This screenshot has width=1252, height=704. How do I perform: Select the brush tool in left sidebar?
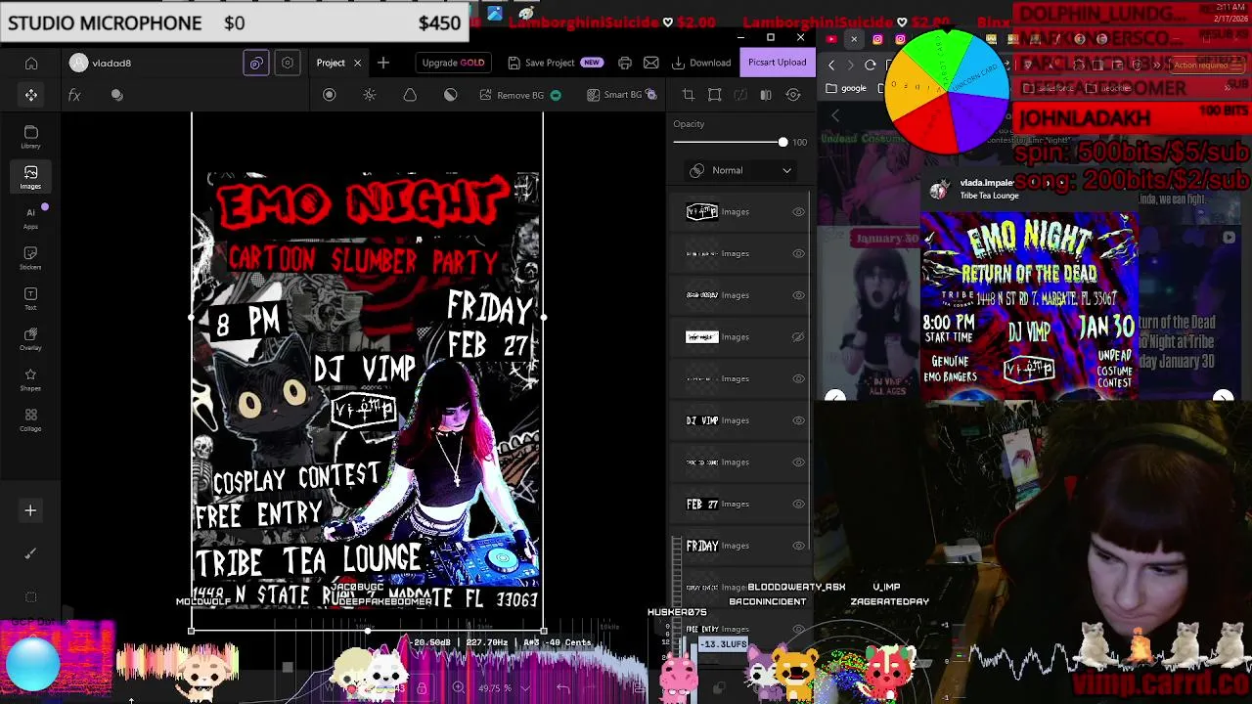point(30,553)
